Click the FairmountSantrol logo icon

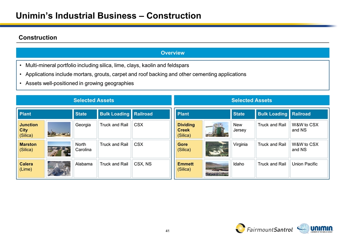[240, 228]
